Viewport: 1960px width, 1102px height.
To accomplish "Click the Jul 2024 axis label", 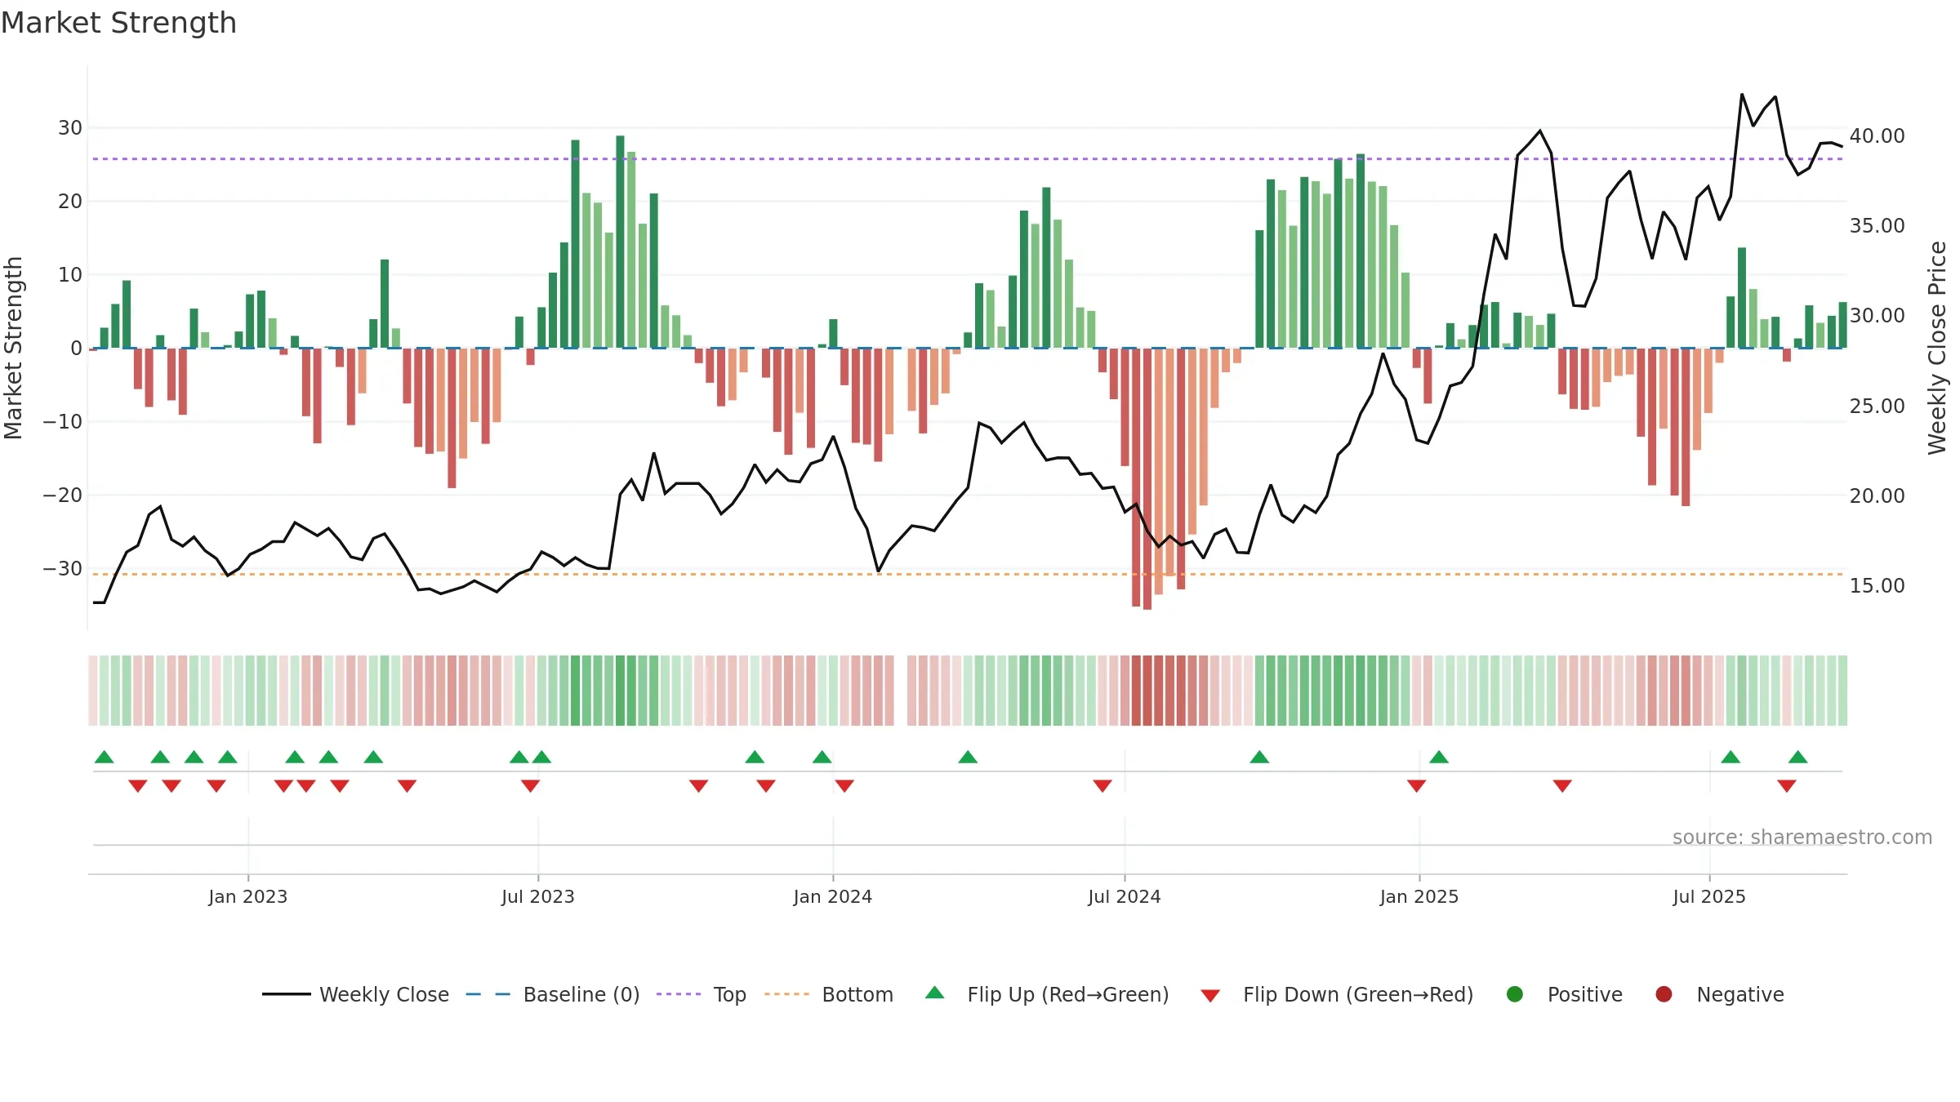I will pos(1125,896).
